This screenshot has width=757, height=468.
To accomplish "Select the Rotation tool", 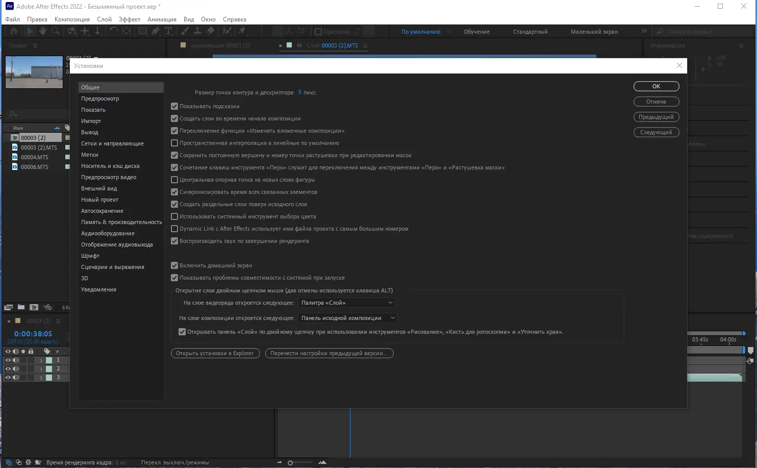I will point(113,31).
